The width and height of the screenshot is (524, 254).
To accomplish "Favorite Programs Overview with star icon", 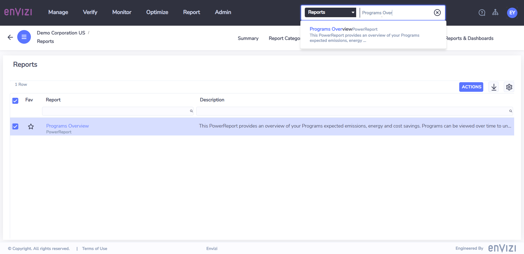I will click(31, 126).
